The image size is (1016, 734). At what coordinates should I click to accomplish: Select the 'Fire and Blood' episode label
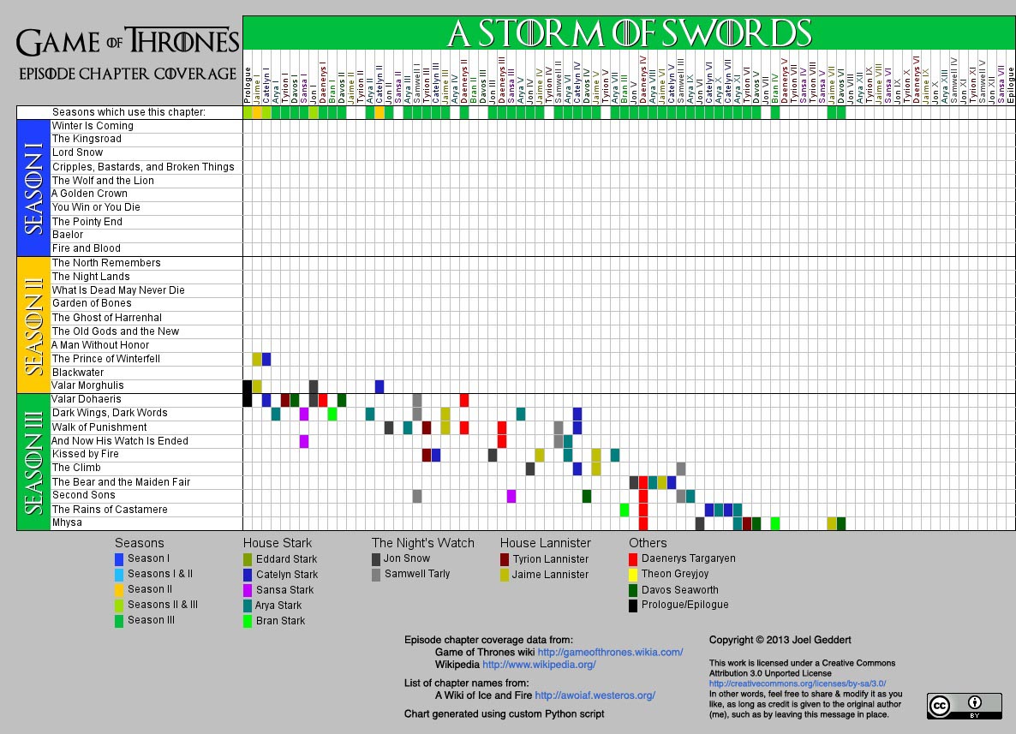click(x=87, y=248)
